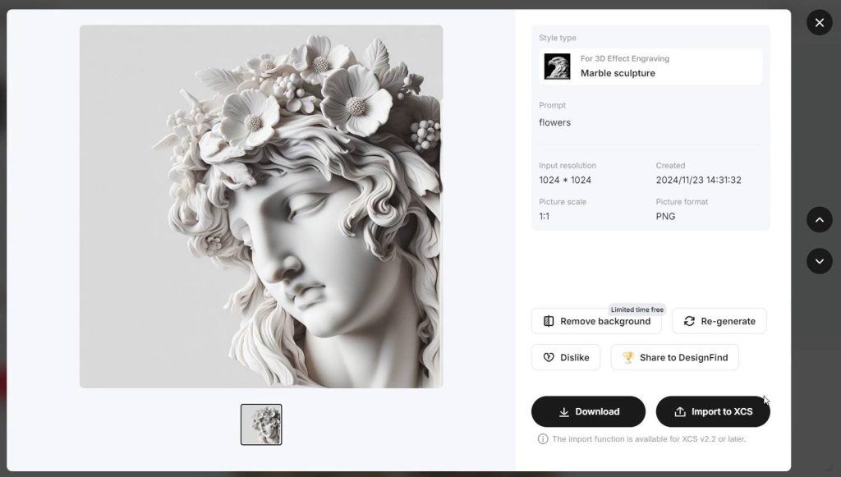Image resolution: width=841 pixels, height=477 pixels.
Task: Close the image detail dialog
Action: tap(819, 22)
